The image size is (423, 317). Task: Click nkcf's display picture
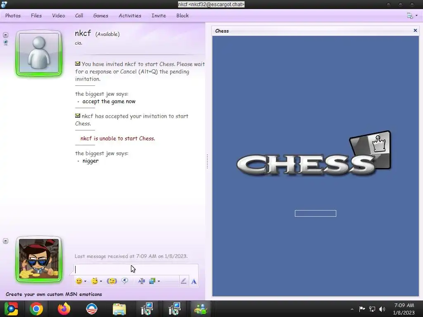pyautogui.click(x=39, y=53)
